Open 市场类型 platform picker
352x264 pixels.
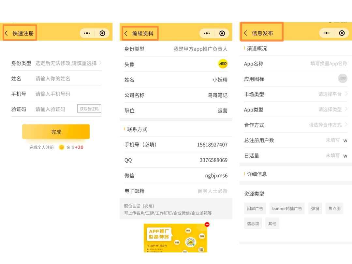tap(332, 94)
